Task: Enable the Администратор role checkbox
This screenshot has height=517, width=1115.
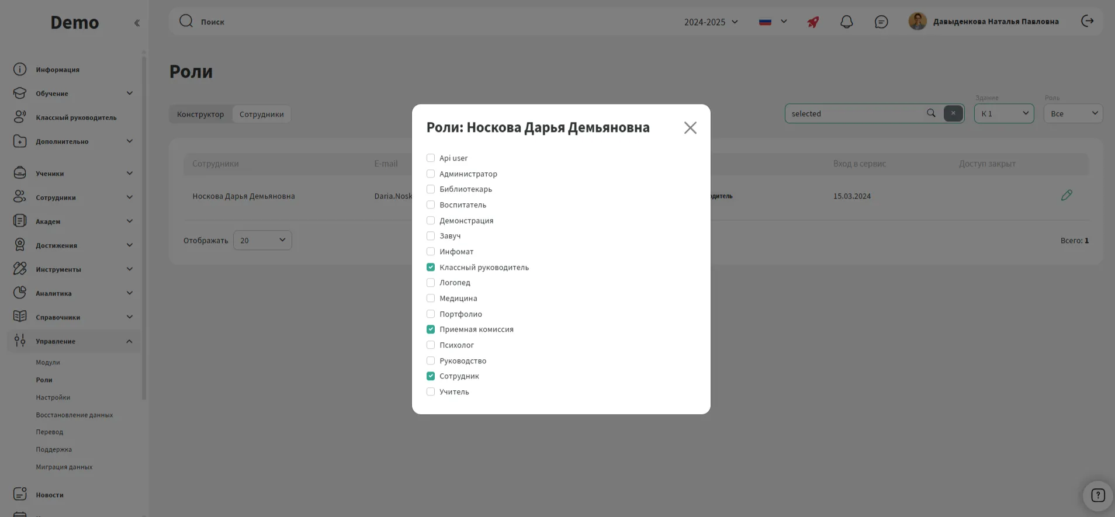Action: [x=431, y=174]
